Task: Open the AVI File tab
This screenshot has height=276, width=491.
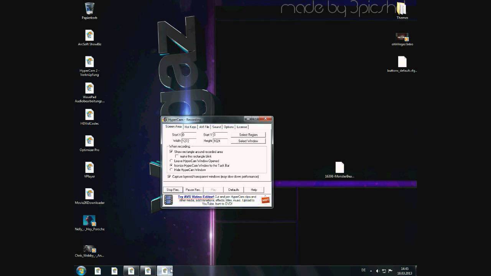Action: (x=204, y=127)
